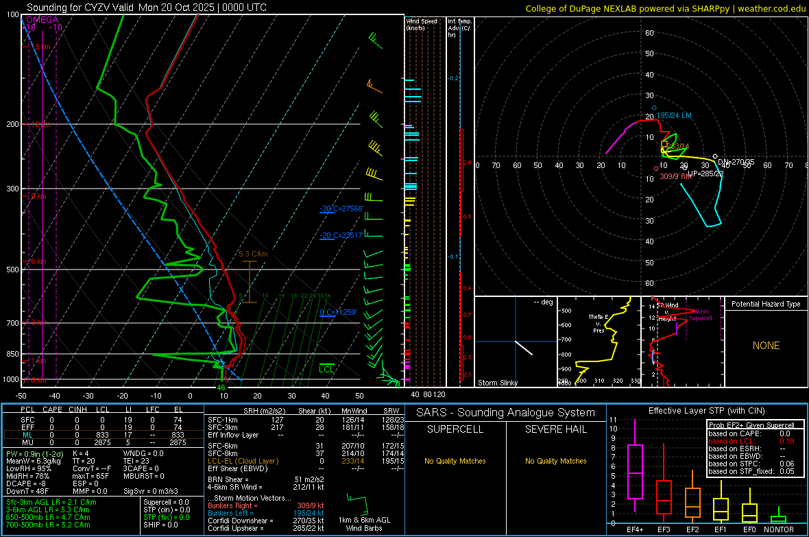809x537 pixels.
Task: Select the 'LCL-EL (Cloud Layer)' row
Action: tap(306, 461)
